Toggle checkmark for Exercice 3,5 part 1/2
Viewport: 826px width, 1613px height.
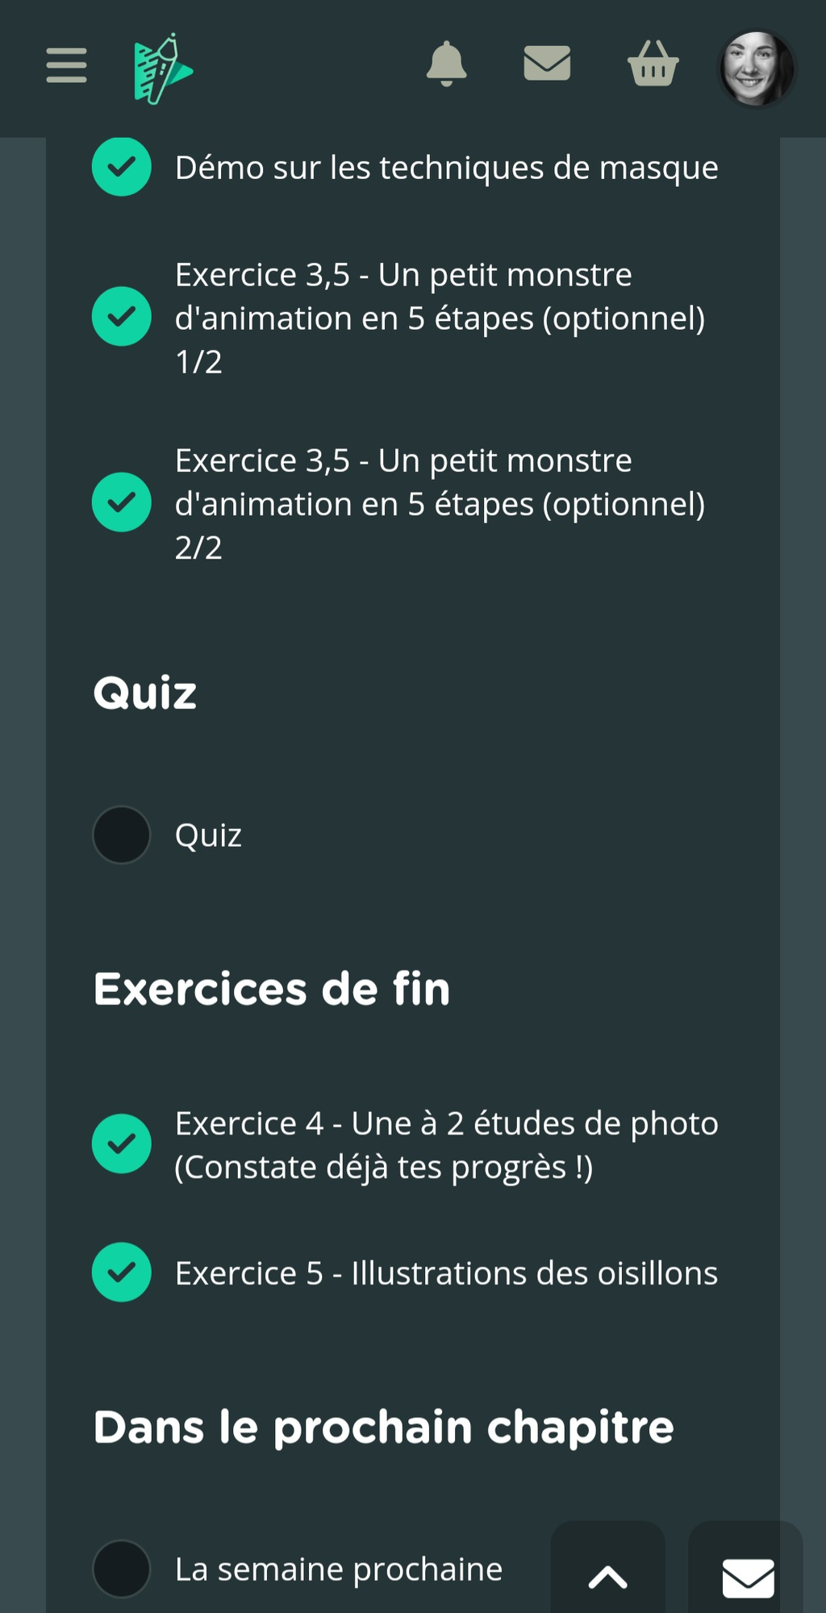(122, 316)
